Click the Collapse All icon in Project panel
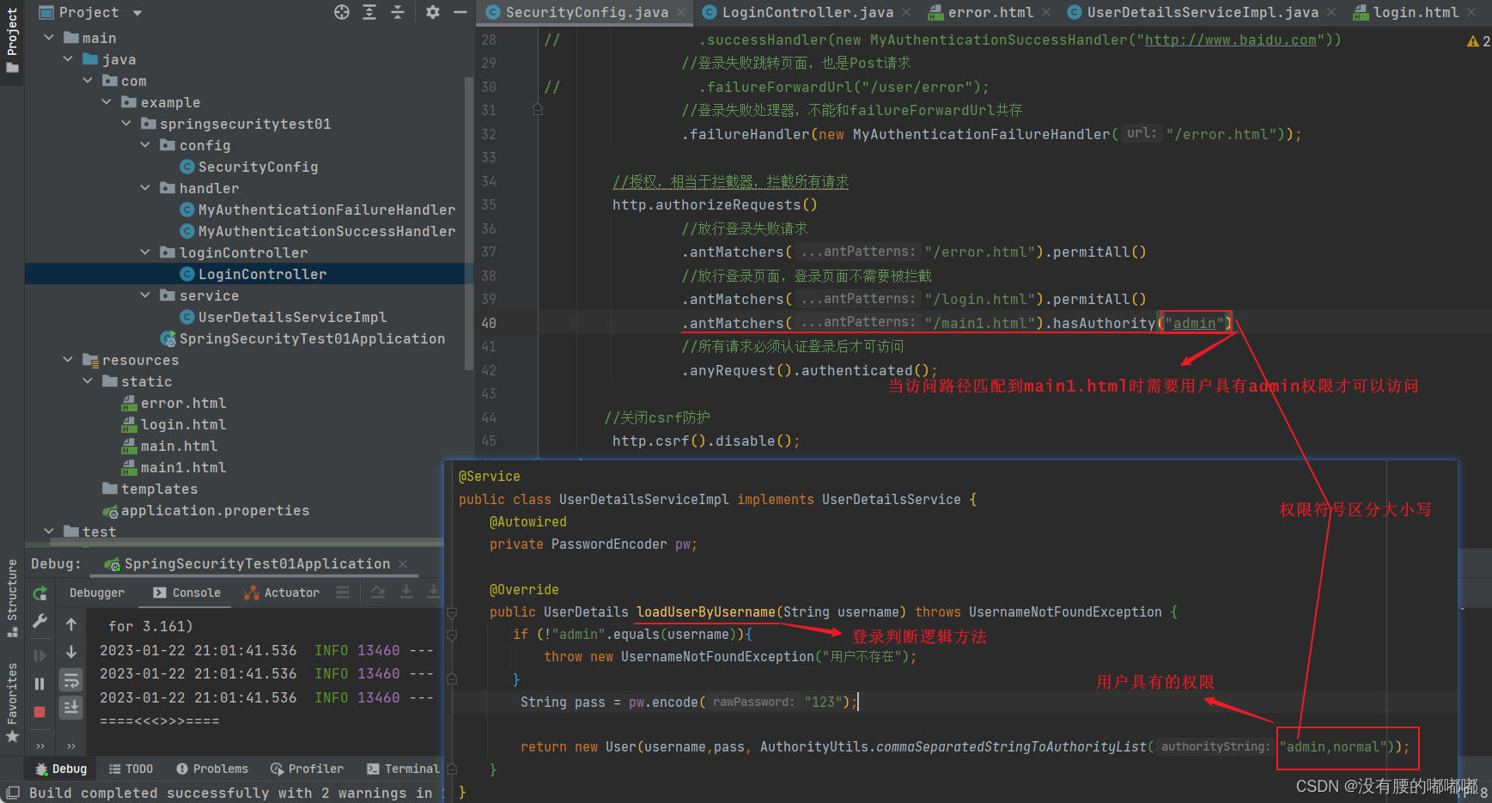 (x=398, y=12)
